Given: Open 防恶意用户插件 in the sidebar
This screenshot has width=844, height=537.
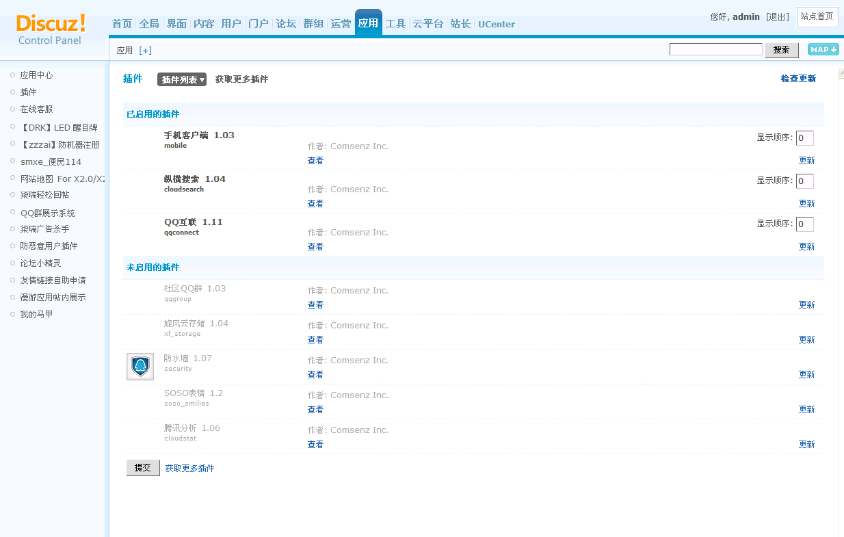Looking at the screenshot, I should click(49, 246).
